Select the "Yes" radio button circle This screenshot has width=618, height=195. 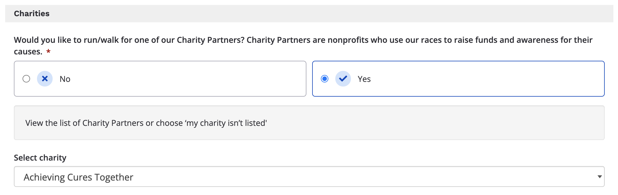pyautogui.click(x=325, y=79)
